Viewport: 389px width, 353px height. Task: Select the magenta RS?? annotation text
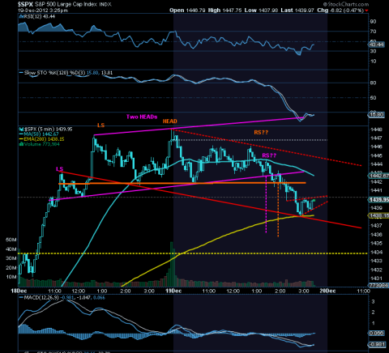(x=269, y=155)
